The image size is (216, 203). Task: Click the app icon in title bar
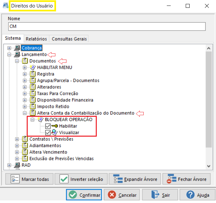point(6,6)
